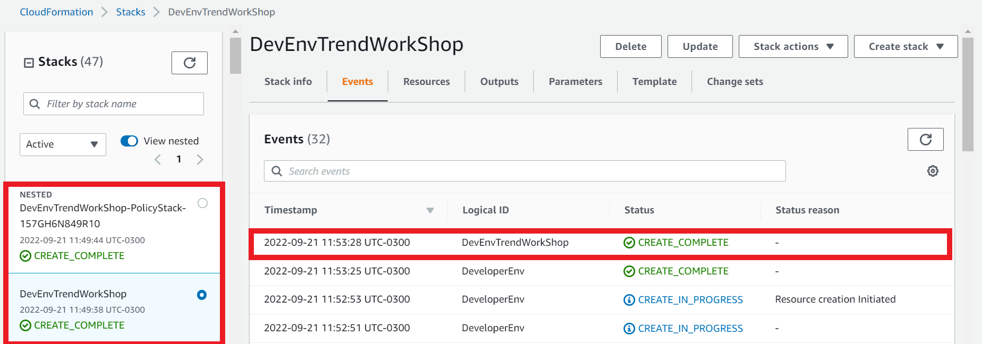Toggle View nested switch
The image size is (982, 344).
(129, 141)
